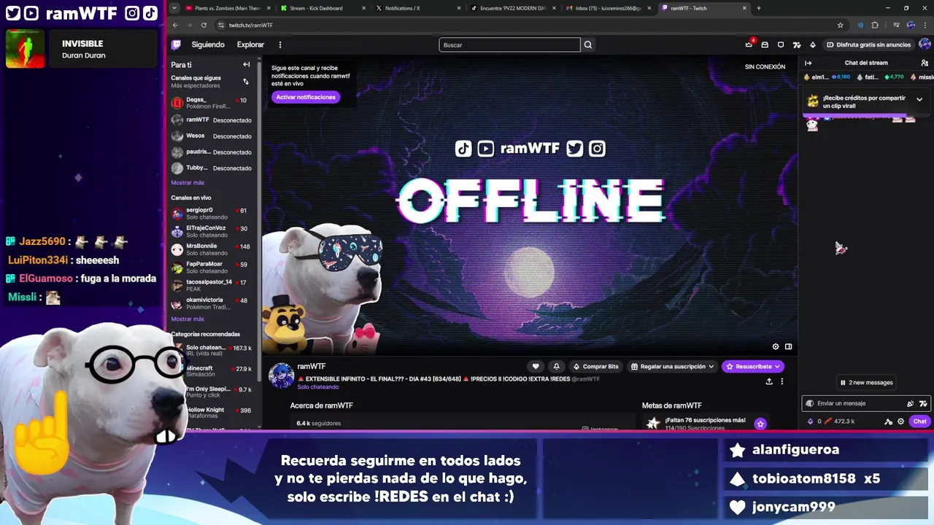Screen dimensions: 934x525
Task: Reload the browser page
Action: 204,25
